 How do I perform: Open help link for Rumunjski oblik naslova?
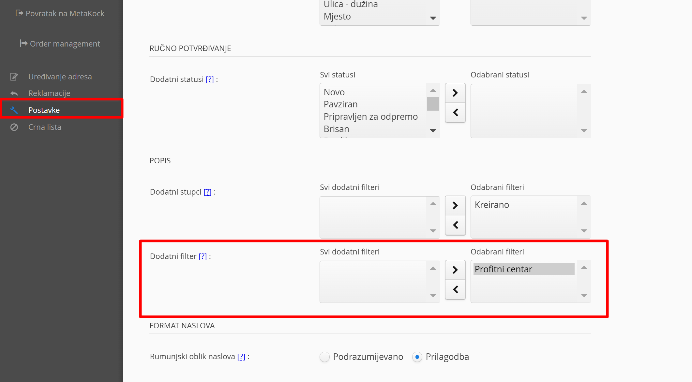(x=241, y=357)
